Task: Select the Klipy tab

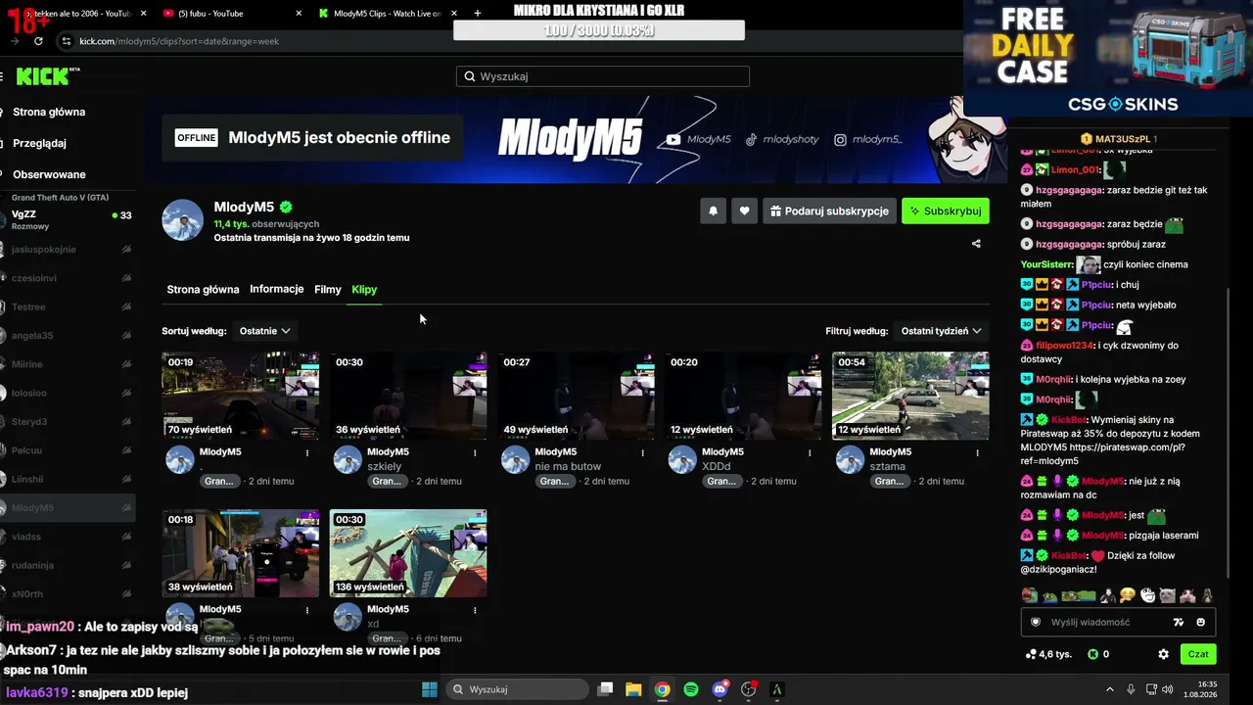Action: pyautogui.click(x=364, y=290)
